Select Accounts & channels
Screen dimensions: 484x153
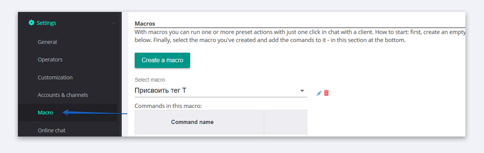pyautogui.click(x=63, y=95)
